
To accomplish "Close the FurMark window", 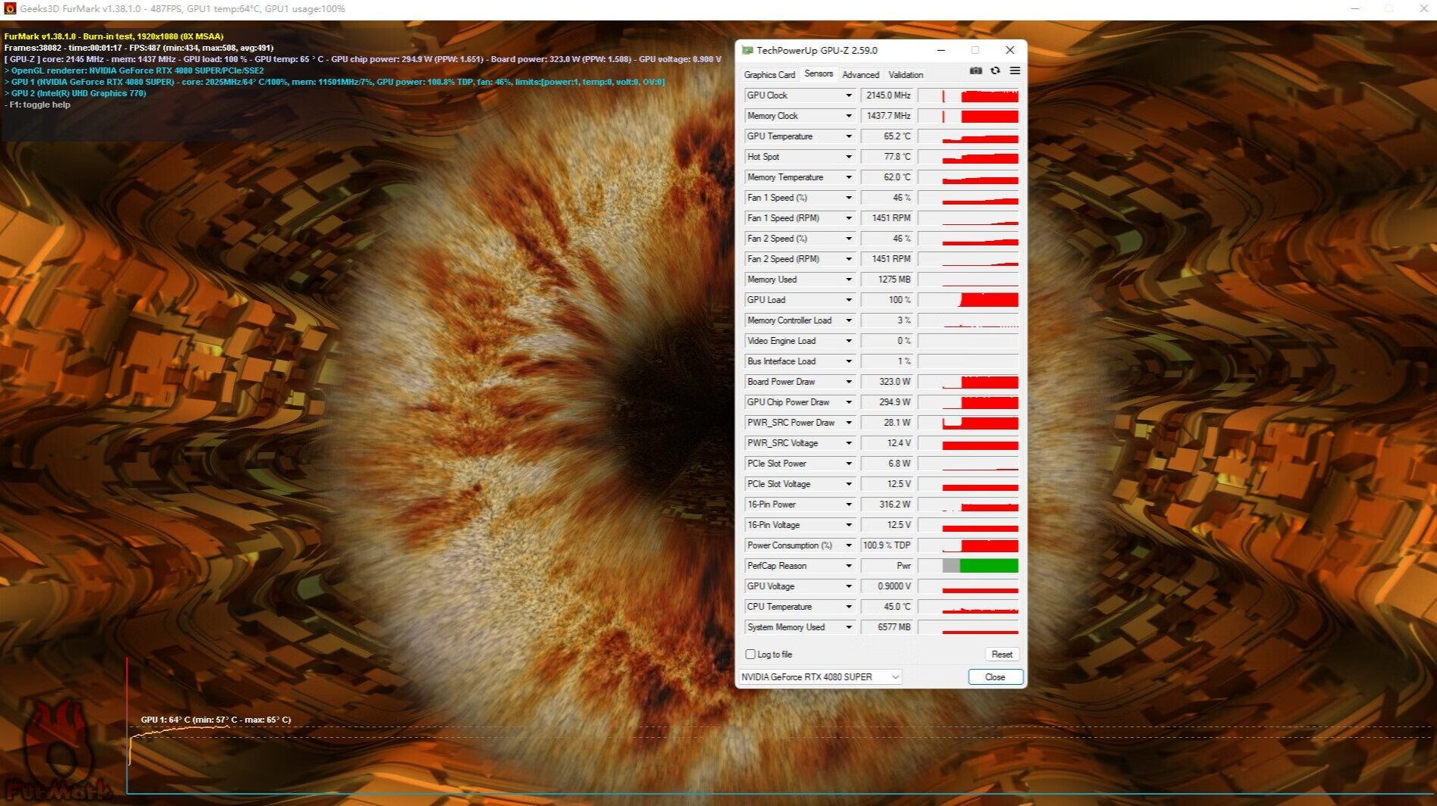I will [1423, 9].
